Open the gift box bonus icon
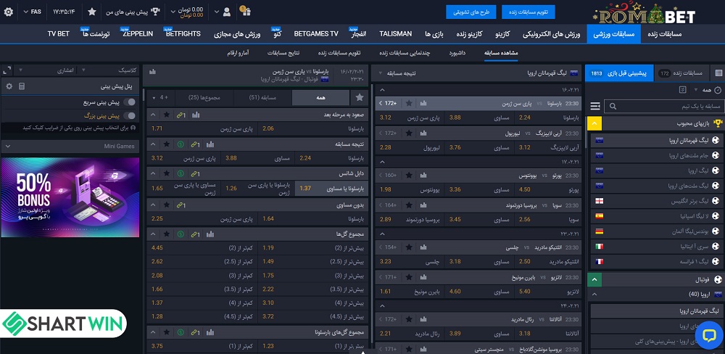The height and width of the screenshot is (354, 725). (x=246, y=12)
